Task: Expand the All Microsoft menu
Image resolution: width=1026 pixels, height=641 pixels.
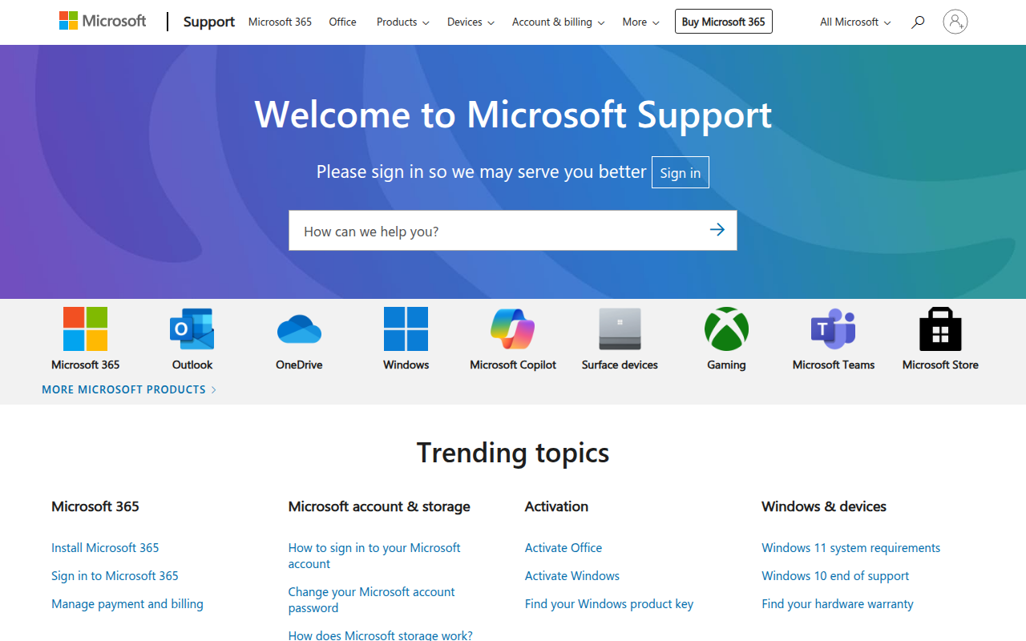Action: tap(854, 22)
